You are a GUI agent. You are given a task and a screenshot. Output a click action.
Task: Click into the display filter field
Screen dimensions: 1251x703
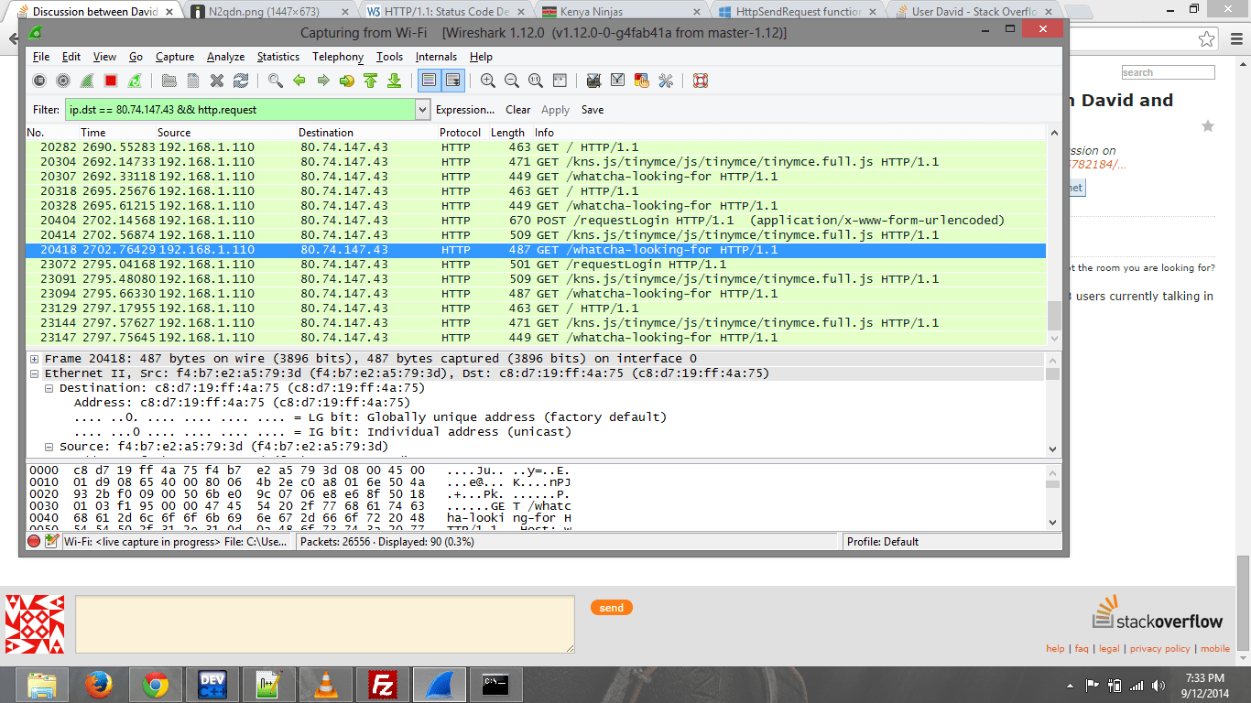tap(240, 110)
